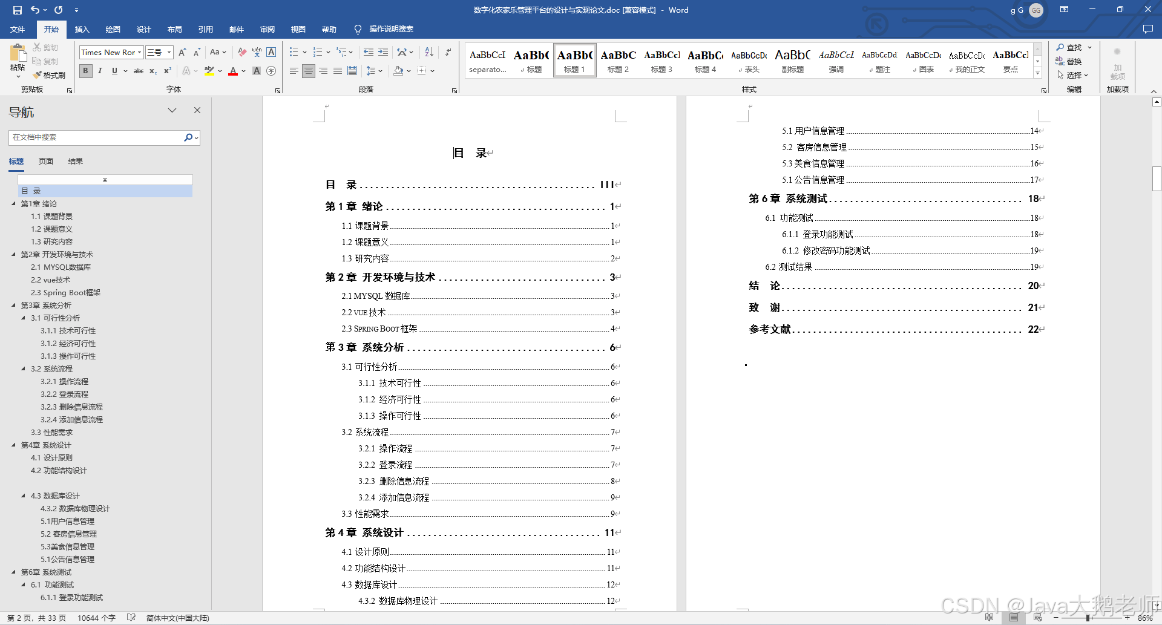
Task: Align text left
Action: tap(294, 71)
